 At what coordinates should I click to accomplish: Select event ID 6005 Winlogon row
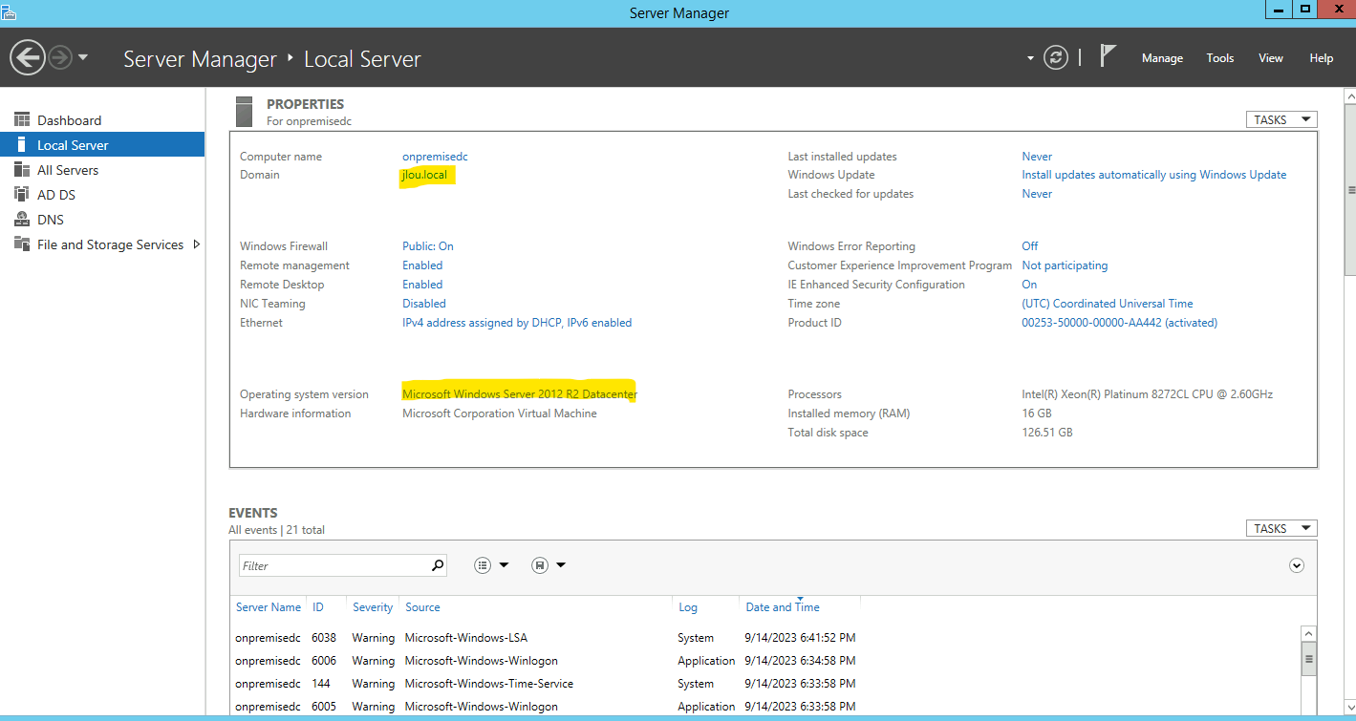[764, 707]
